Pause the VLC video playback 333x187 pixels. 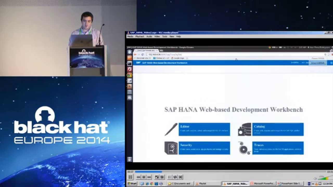[130, 177]
